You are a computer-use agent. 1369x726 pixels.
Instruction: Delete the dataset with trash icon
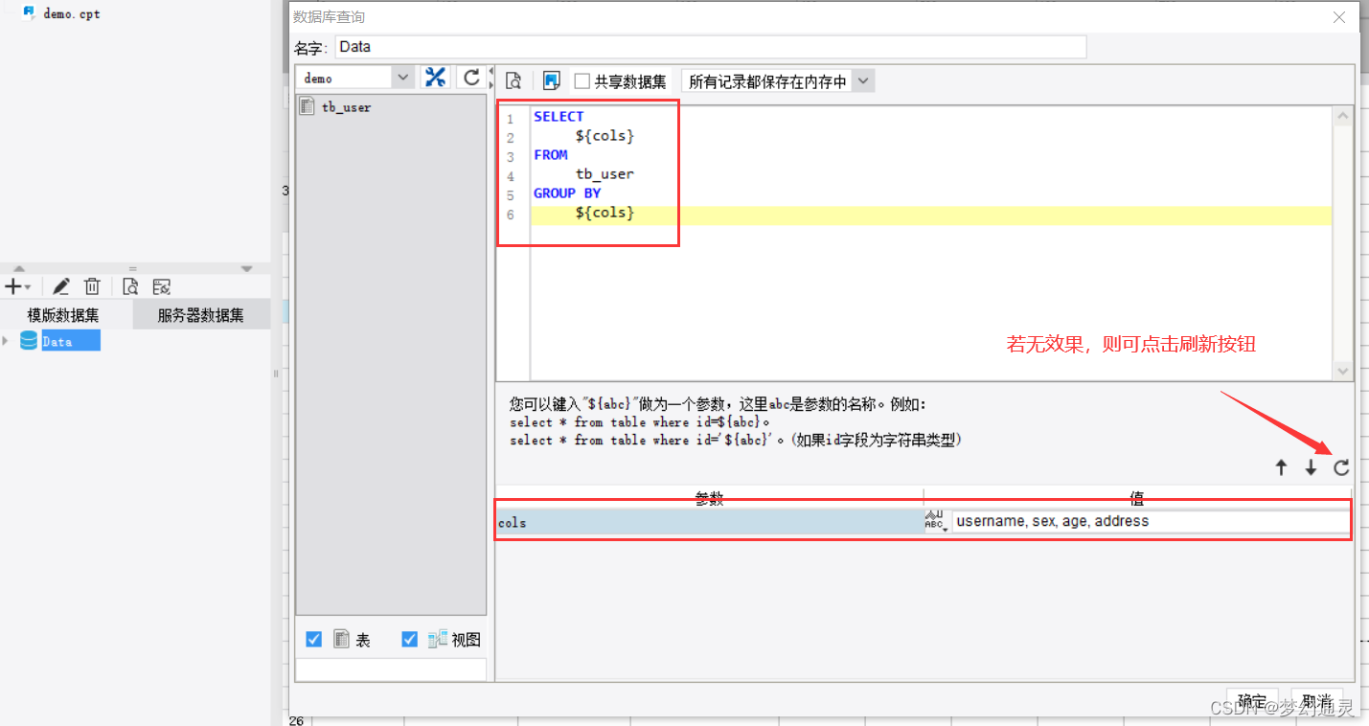pos(92,286)
